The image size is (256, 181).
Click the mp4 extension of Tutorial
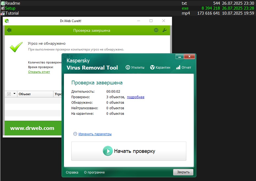tap(186, 13)
